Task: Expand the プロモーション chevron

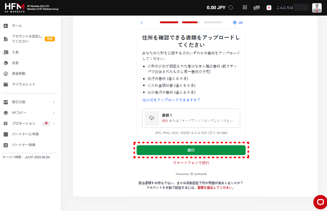Action: pos(54,123)
